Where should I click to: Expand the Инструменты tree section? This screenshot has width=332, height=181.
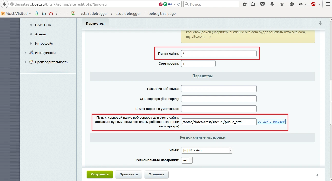click(x=26, y=53)
